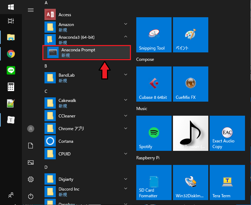
Task: Jump to letter index via the A header
Action: (x=46, y=3)
